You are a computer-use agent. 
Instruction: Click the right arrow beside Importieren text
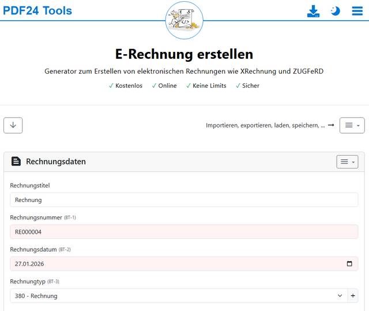click(x=331, y=125)
